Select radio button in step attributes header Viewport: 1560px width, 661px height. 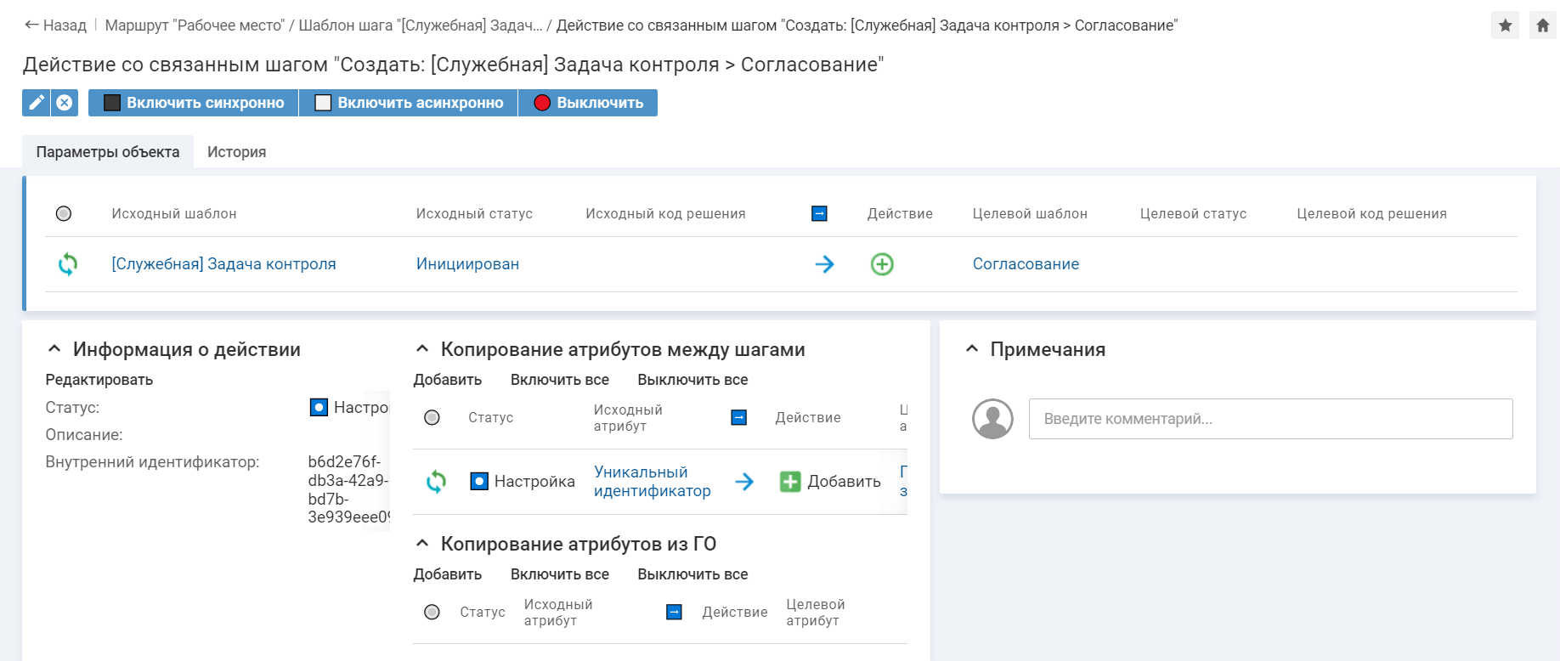[432, 417]
